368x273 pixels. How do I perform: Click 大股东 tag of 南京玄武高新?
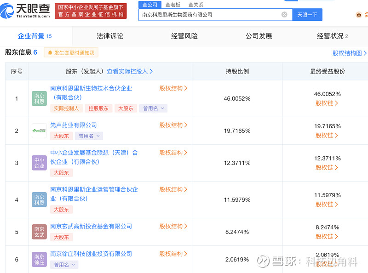61,237
